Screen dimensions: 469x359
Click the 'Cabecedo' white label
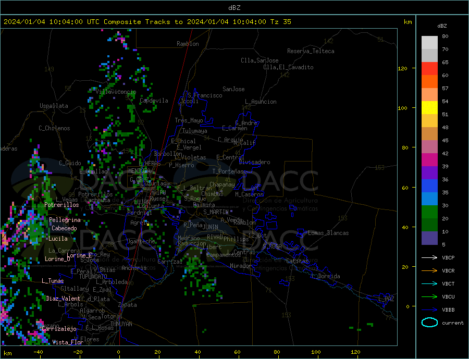coord(64,228)
